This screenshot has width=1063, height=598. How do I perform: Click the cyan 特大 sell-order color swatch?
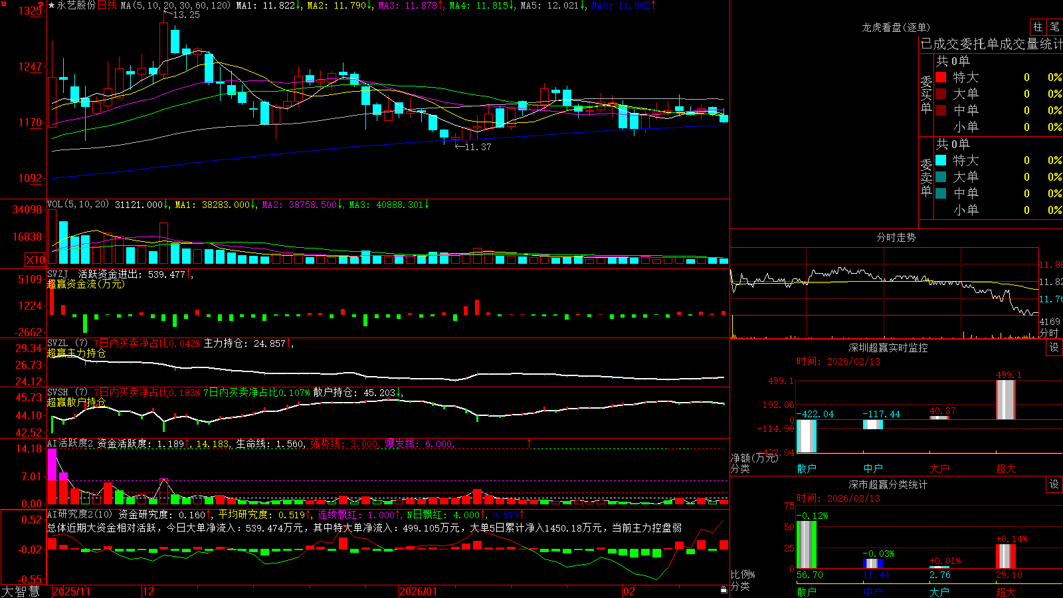941,160
